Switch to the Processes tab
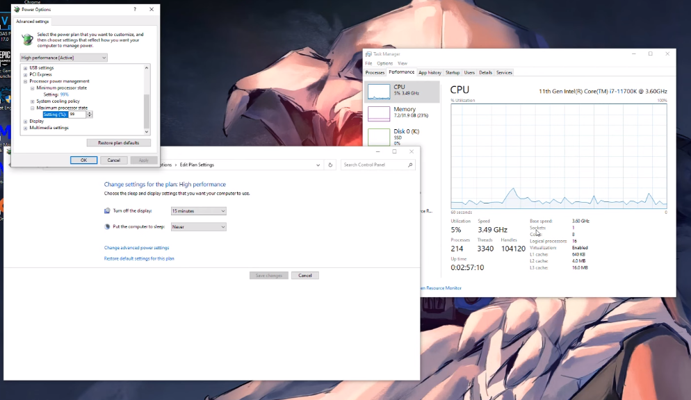The image size is (691, 400). click(375, 73)
